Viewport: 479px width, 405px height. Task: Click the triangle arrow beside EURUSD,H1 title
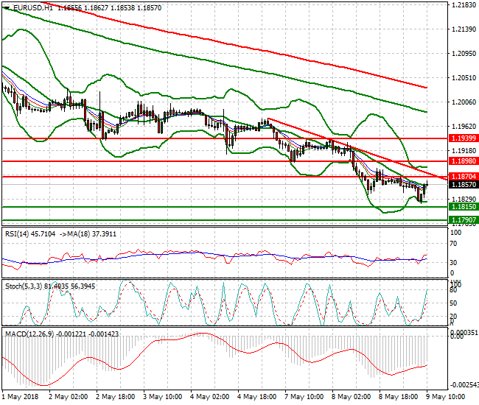(x=6, y=7)
